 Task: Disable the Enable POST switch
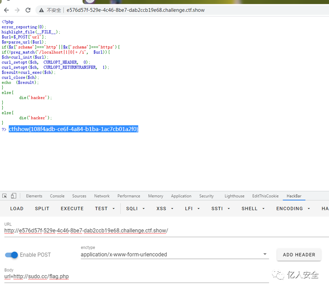11,255
